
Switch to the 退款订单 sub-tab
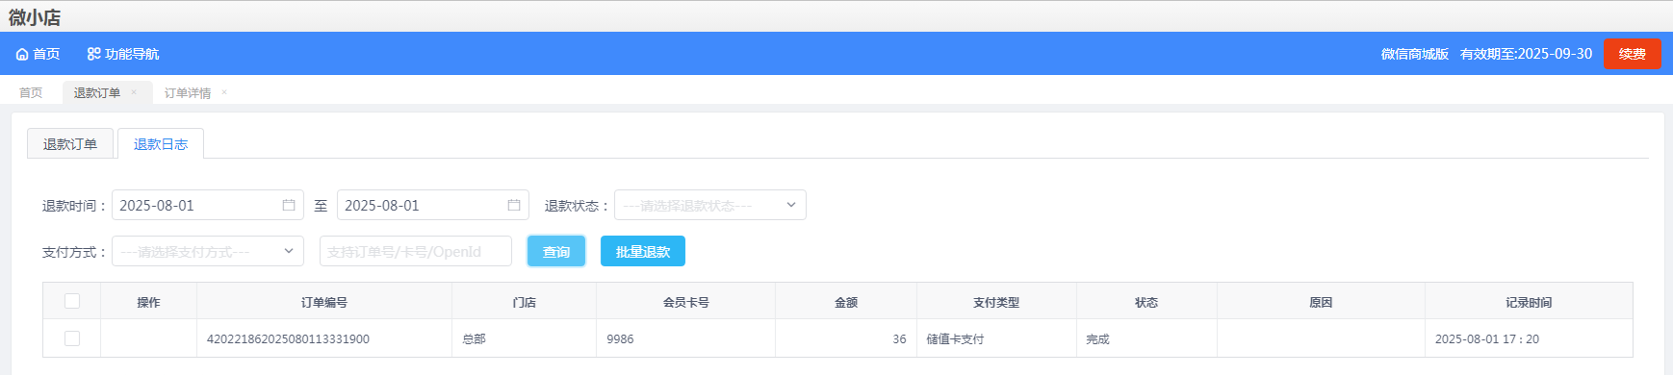[70, 143]
